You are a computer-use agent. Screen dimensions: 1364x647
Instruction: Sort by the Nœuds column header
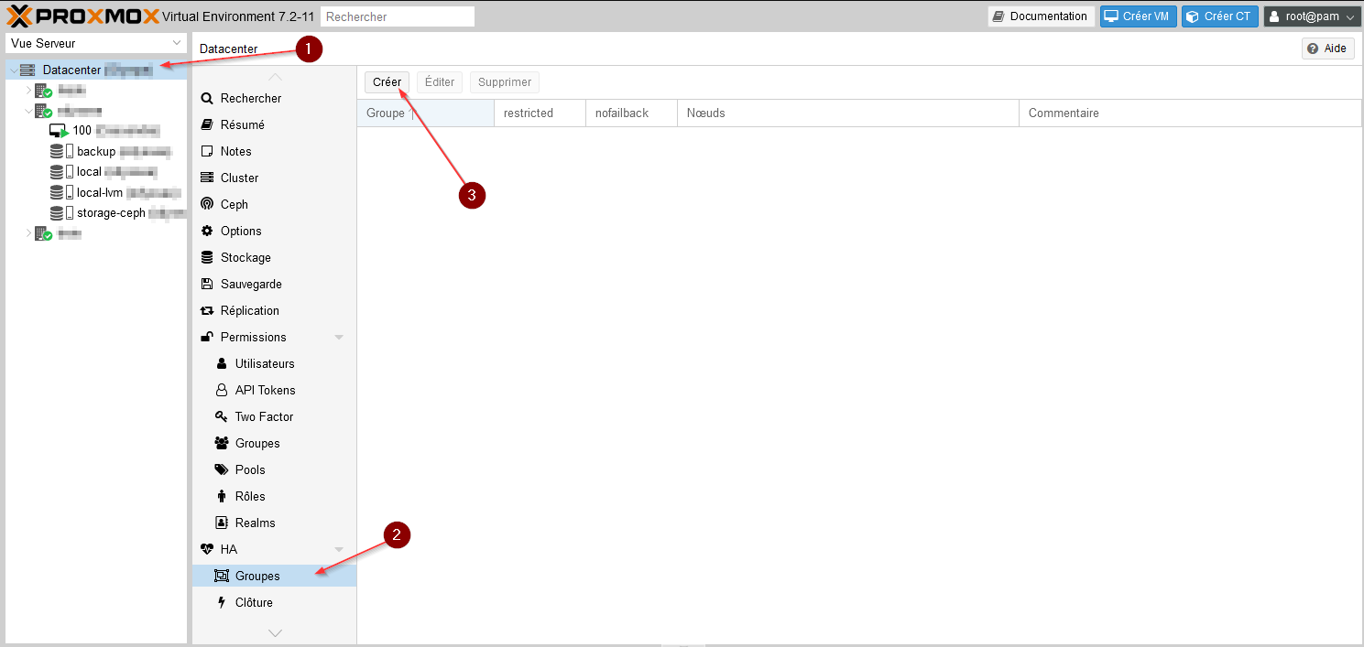coord(846,113)
